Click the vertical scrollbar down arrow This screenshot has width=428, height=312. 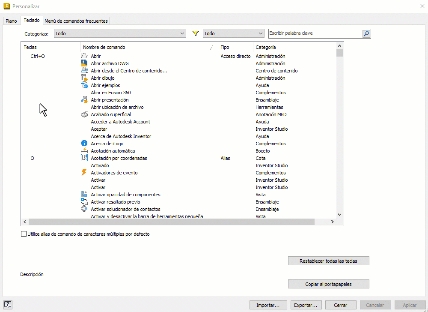[339, 215]
